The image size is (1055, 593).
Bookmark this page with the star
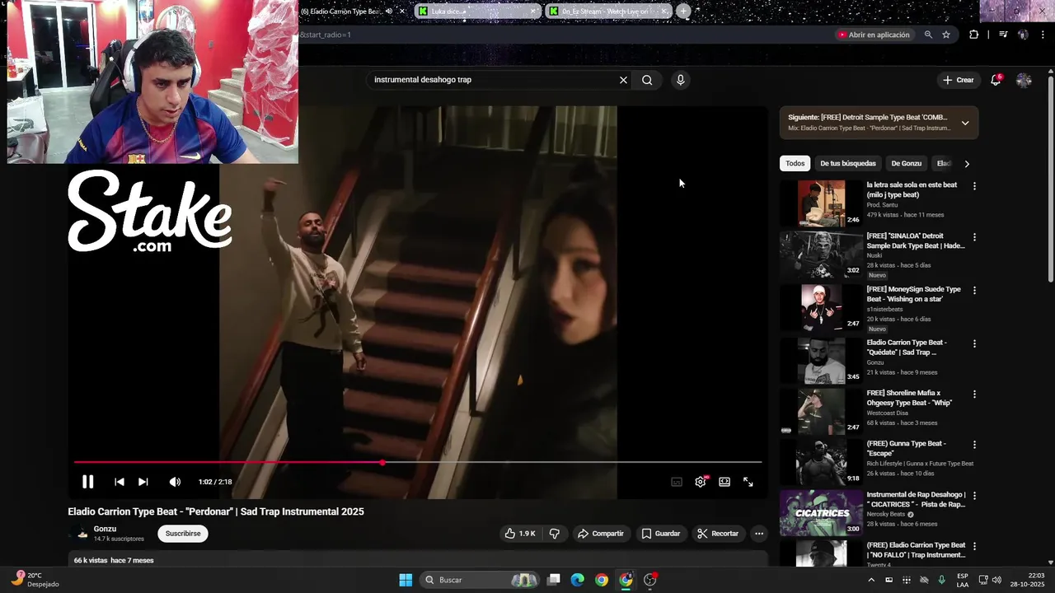coord(946,35)
